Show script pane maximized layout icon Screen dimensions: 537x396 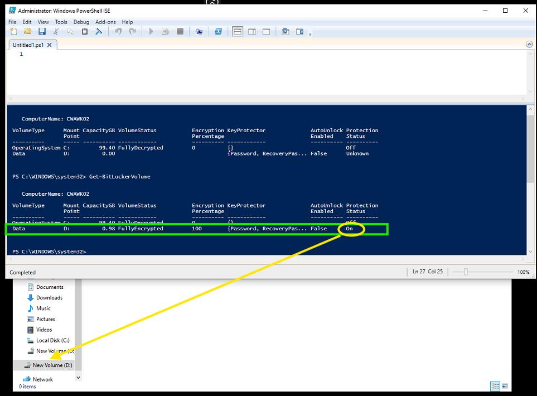(x=267, y=32)
